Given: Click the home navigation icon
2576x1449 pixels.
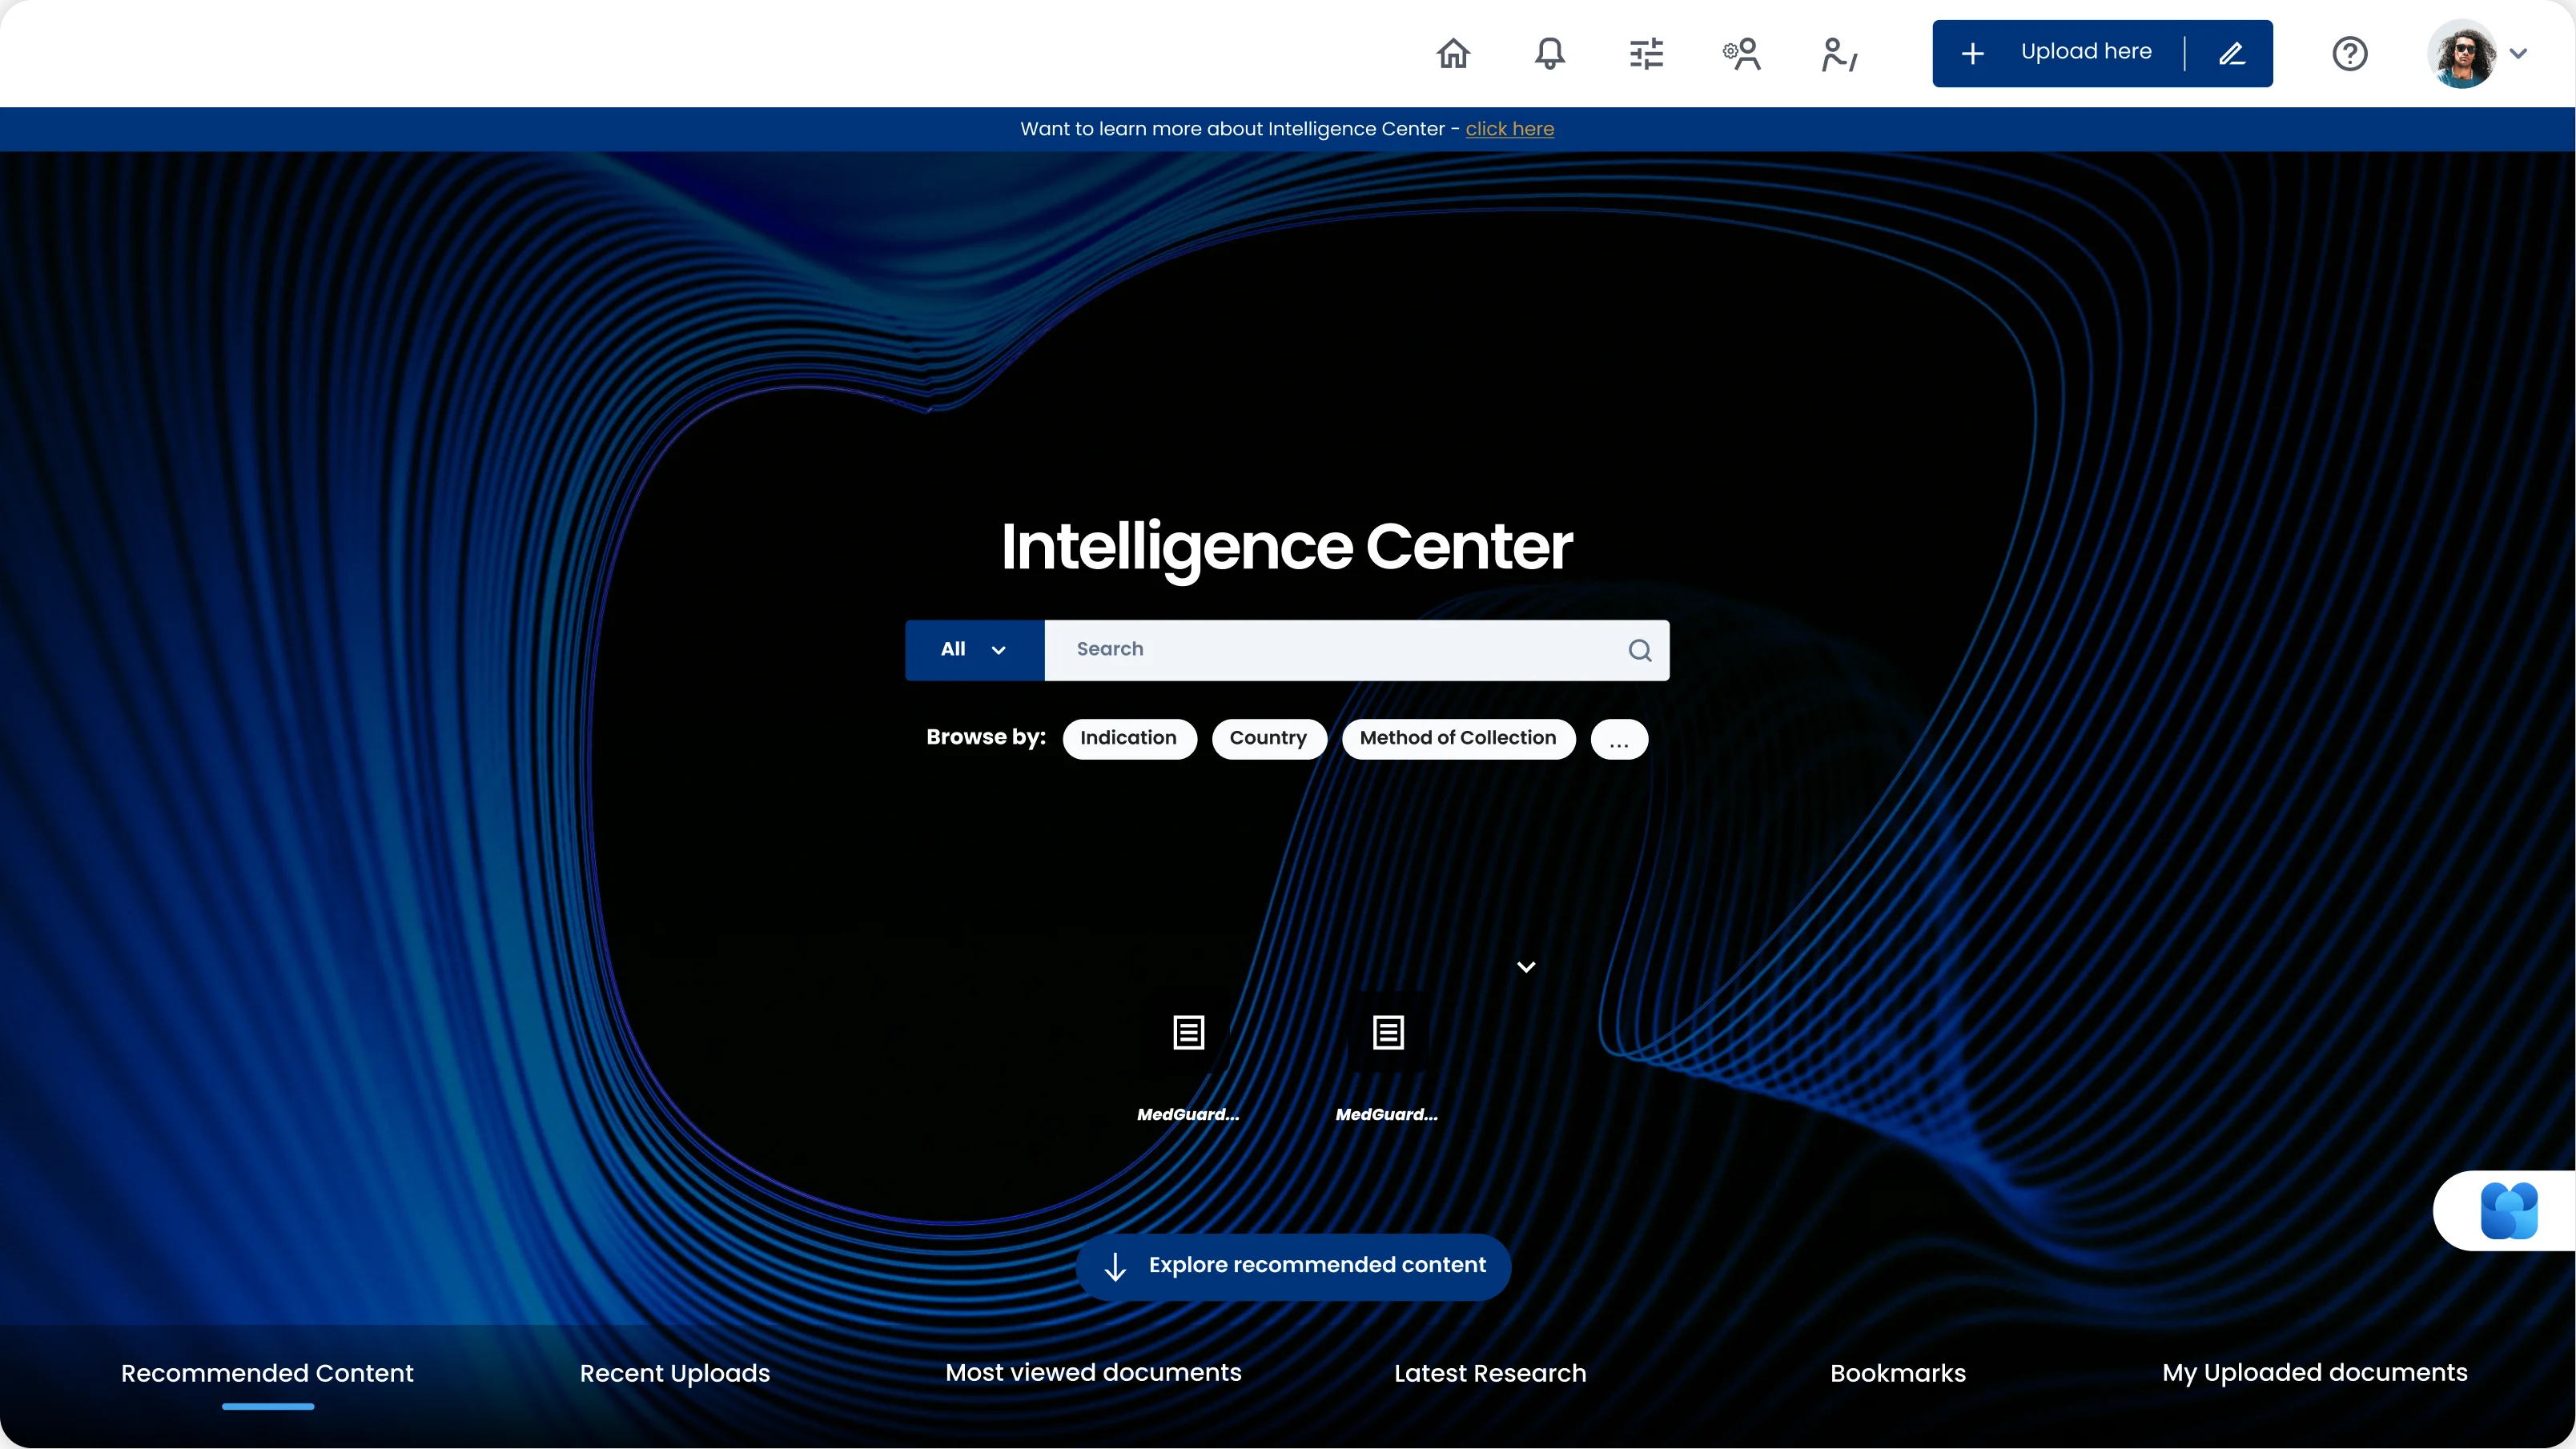Looking at the screenshot, I should (1453, 53).
